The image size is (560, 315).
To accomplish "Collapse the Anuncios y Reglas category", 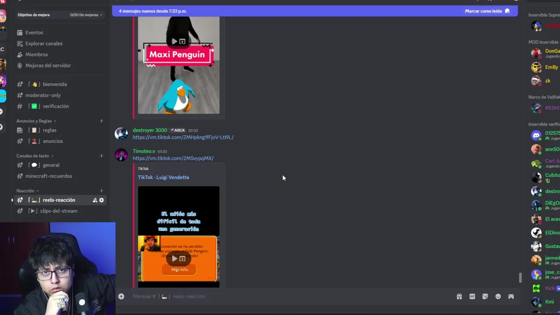I will (36, 121).
